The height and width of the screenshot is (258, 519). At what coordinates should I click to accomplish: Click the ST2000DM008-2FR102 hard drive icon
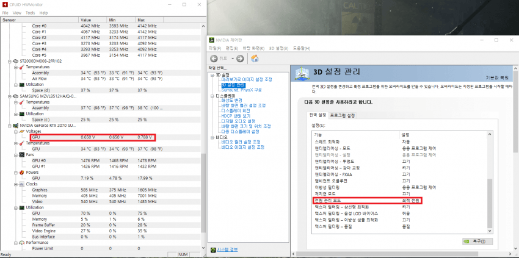click(x=15, y=61)
